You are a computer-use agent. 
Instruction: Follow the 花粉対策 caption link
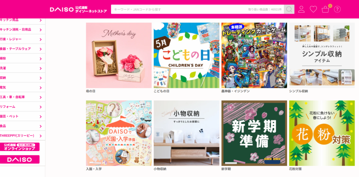point(295,169)
